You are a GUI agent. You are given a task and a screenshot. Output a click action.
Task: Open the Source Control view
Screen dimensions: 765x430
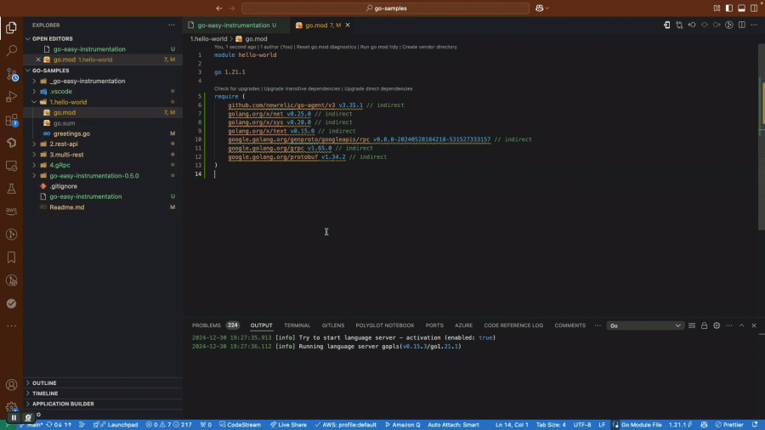click(12, 74)
